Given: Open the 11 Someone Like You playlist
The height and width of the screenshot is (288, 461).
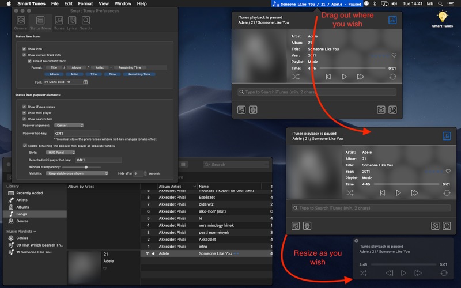Looking at the screenshot, I should [34, 252].
